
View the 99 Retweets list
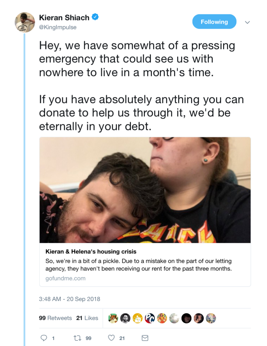click(x=55, y=318)
